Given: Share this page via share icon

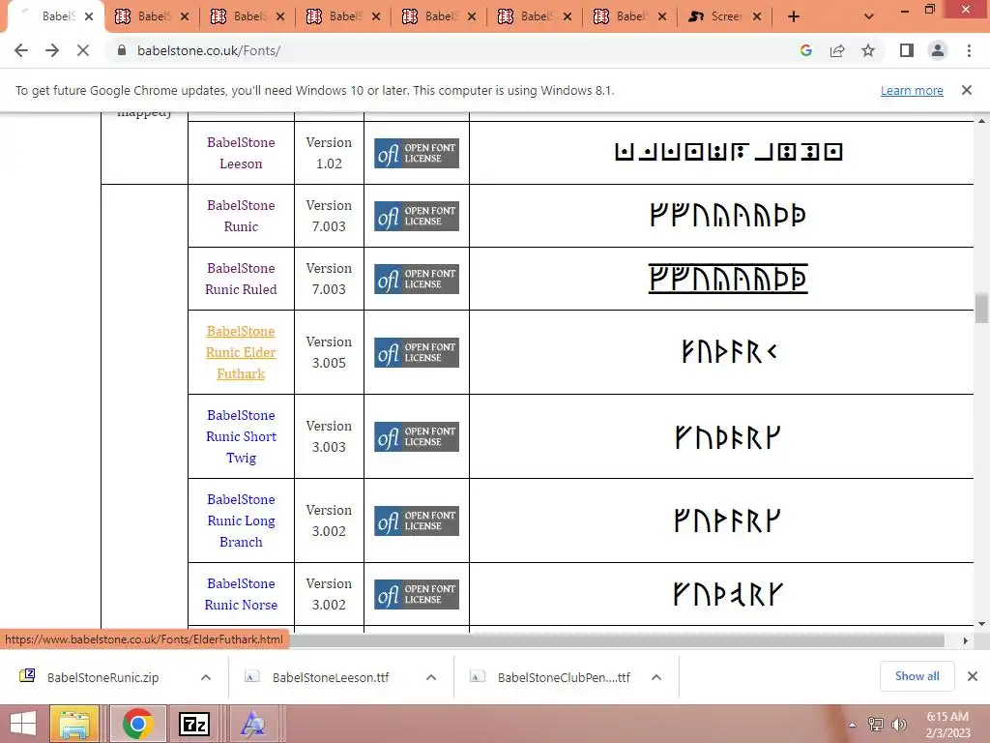Looking at the screenshot, I should (837, 50).
